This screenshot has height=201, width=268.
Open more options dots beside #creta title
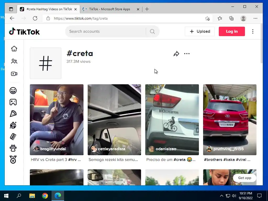click(187, 54)
